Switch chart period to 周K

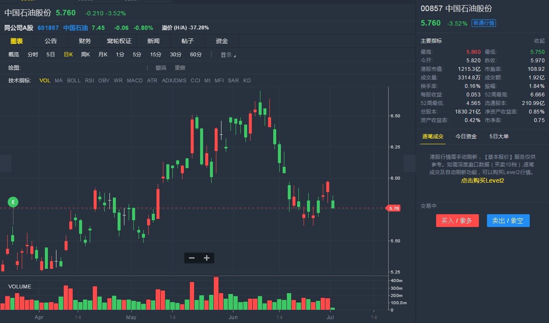pos(85,55)
